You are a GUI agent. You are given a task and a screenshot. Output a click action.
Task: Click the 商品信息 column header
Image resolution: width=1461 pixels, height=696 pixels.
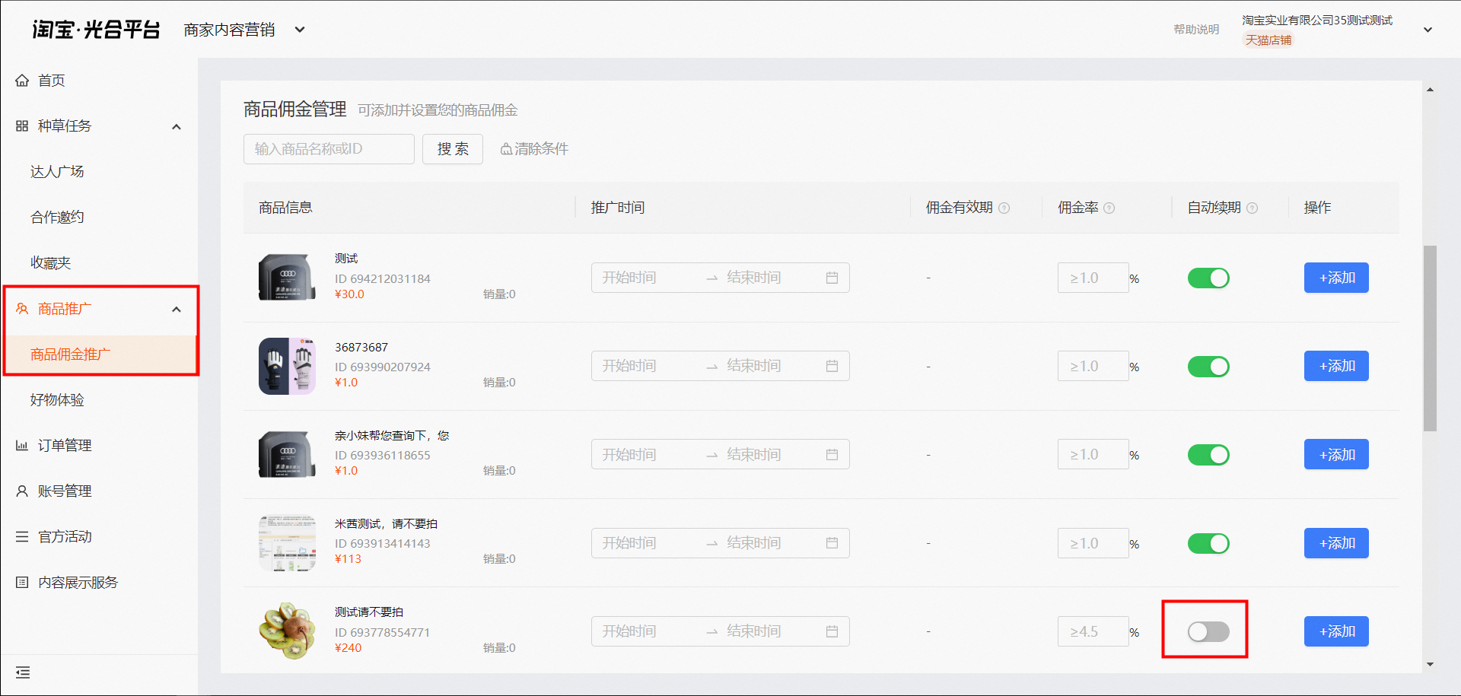click(285, 208)
